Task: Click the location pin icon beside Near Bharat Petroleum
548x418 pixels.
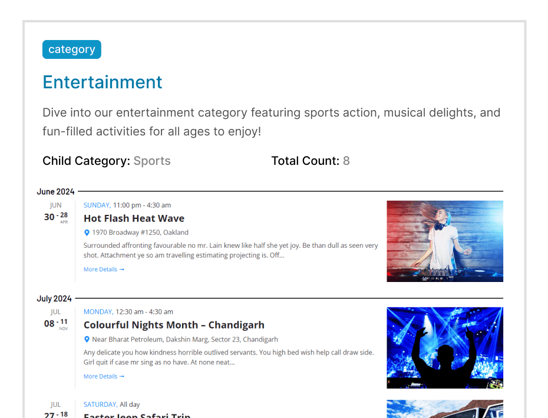Action: click(x=87, y=340)
